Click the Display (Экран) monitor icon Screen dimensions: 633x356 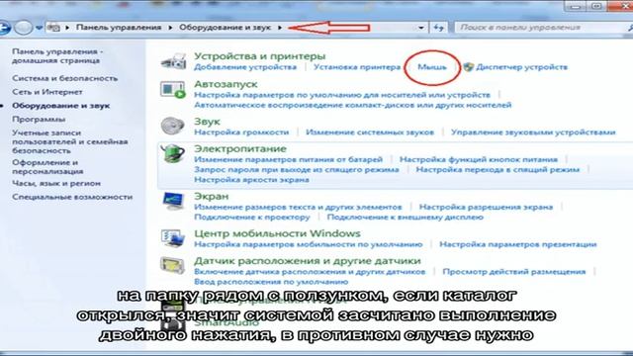pos(173,201)
